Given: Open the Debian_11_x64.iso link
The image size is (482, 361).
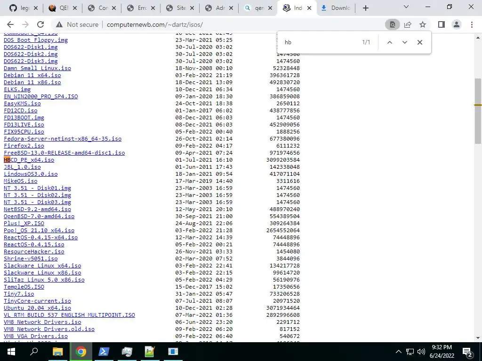Looking at the screenshot, I should tap(32, 75).
